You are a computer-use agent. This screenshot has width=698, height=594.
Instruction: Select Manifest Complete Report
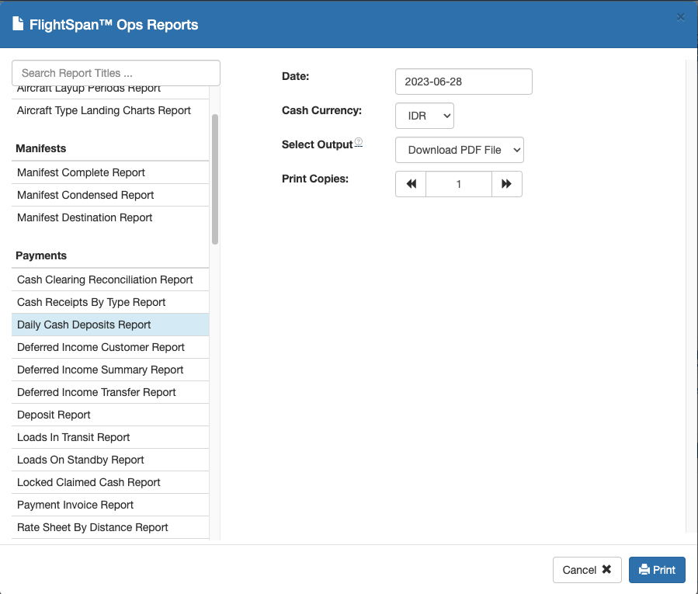point(110,172)
